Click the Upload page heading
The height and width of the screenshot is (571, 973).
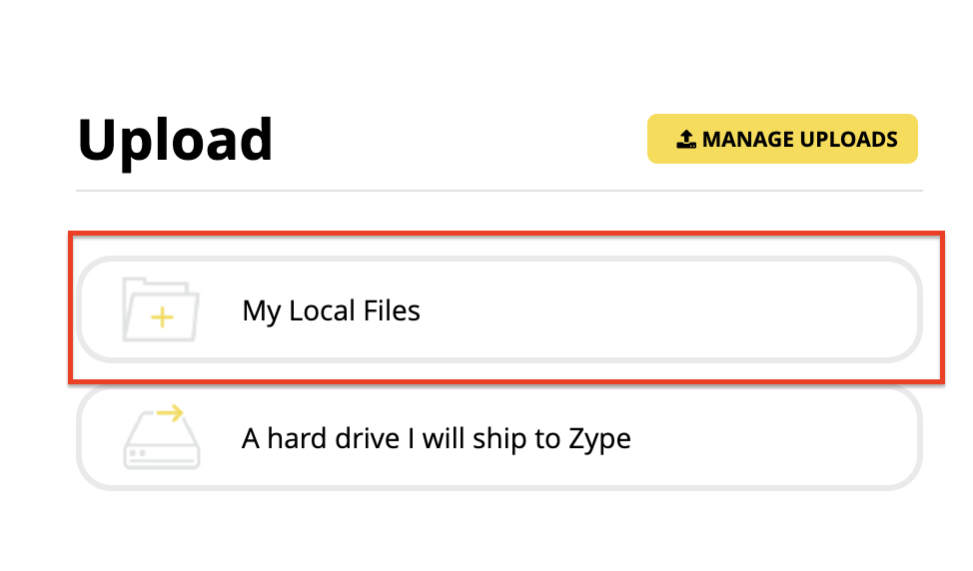175,140
